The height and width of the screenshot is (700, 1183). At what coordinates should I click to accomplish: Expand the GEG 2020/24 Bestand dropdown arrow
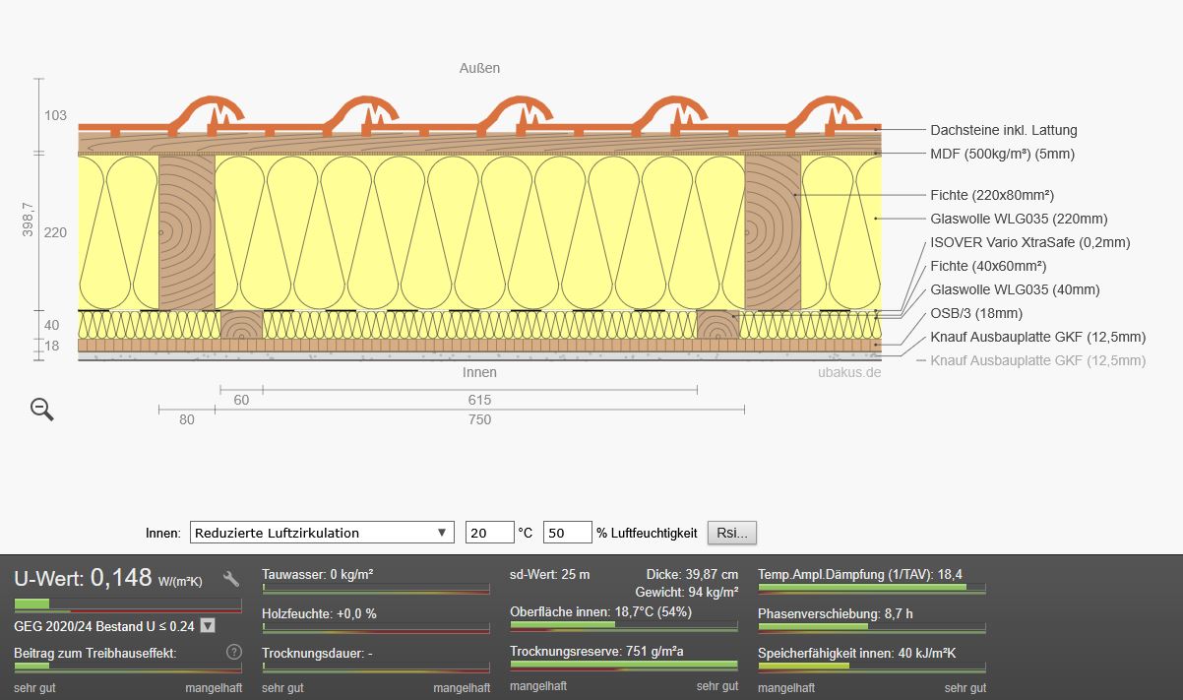click(207, 625)
